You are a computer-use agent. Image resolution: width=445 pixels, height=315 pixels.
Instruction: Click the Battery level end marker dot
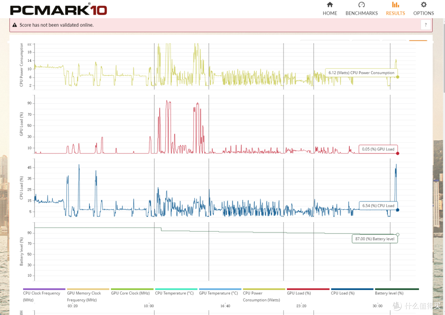398,234
